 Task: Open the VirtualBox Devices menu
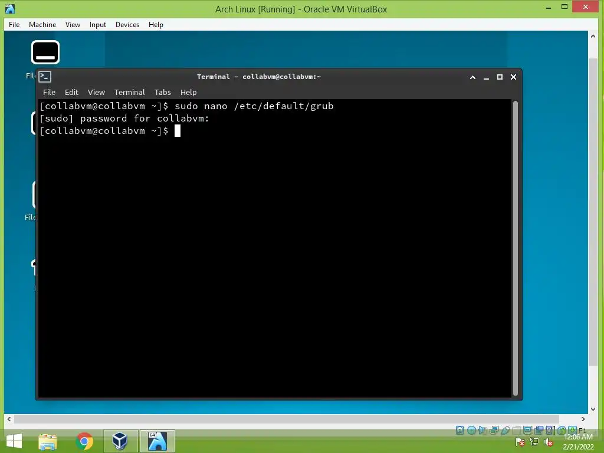coord(127,25)
